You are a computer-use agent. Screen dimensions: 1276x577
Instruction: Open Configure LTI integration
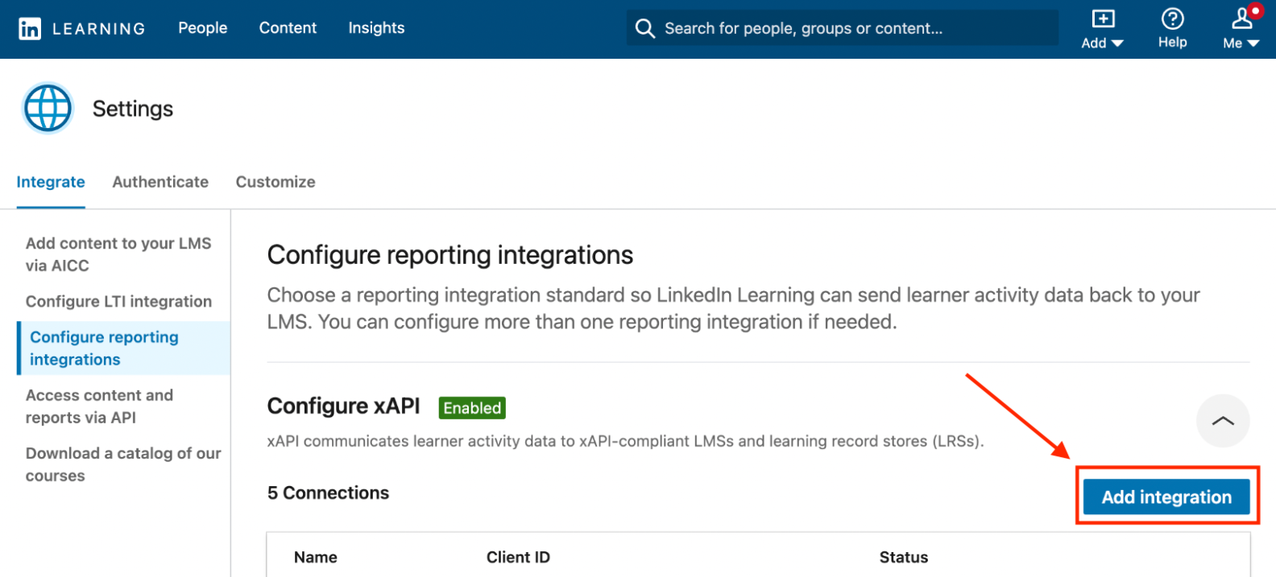click(118, 301)
